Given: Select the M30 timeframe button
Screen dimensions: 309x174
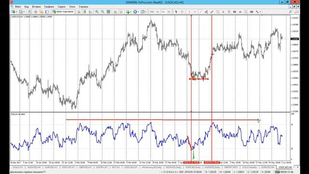Looking at the screenshot, I should (x=152, y=12).
